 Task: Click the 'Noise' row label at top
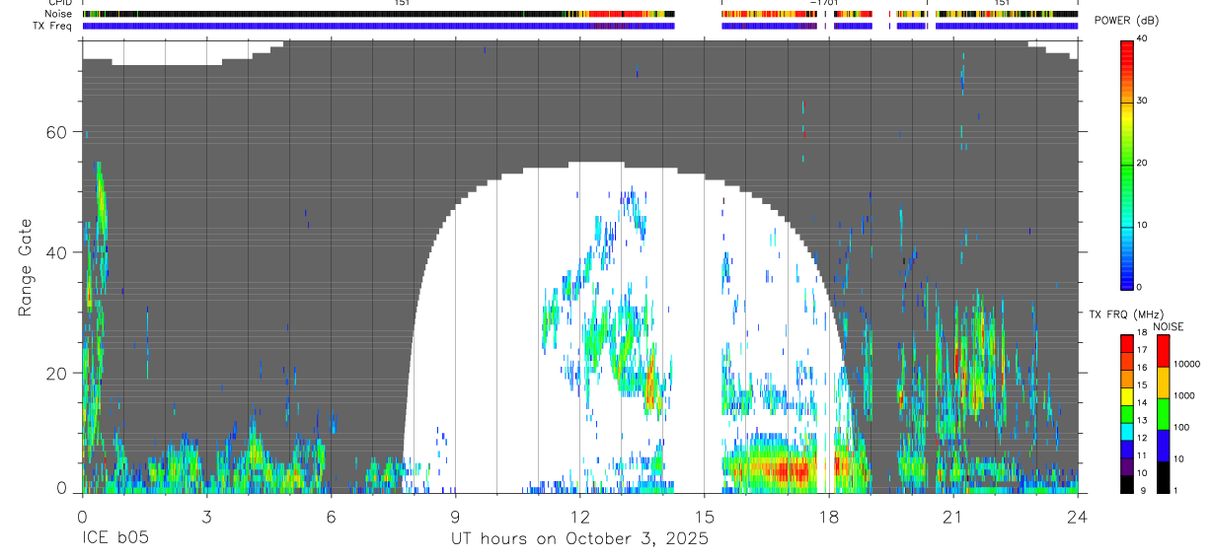(59, 14)
